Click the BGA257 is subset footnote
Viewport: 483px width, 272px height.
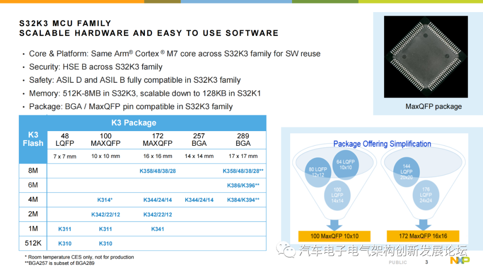(59, 263)
